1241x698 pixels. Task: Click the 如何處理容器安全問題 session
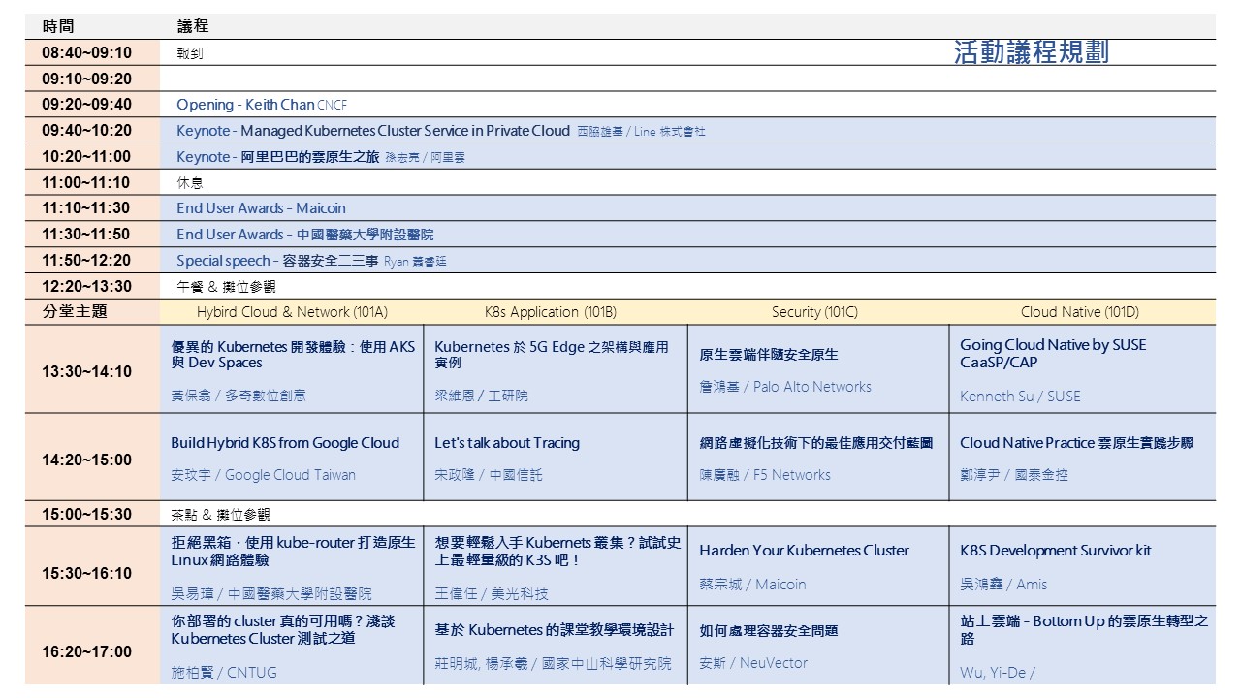pyautogui.click(x=769, y=631)
